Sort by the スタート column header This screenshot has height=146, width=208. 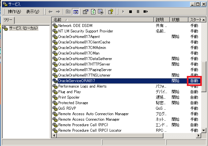tap(195, 20)
